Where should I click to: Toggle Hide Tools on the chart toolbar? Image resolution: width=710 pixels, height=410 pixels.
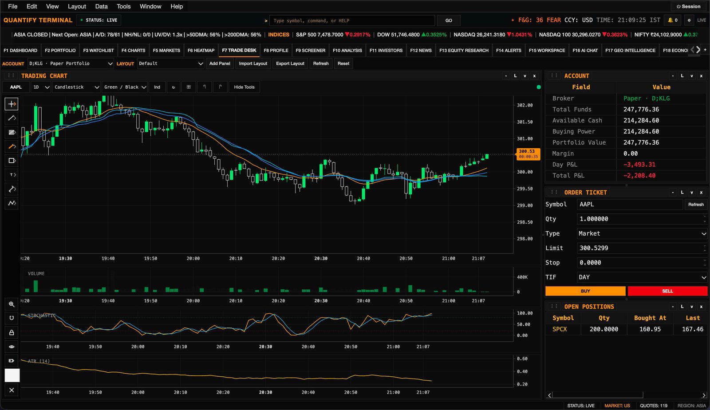tap(244, 87)
